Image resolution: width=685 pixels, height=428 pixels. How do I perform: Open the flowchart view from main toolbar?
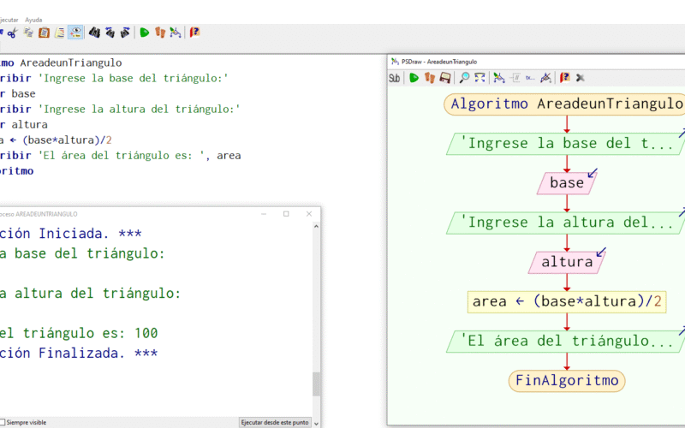point(175,33)
